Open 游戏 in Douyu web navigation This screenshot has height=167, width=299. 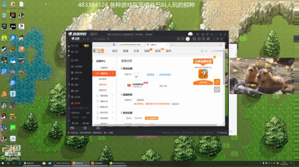158,51
